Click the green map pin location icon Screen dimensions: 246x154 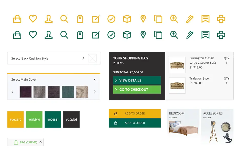click(143, 35)
